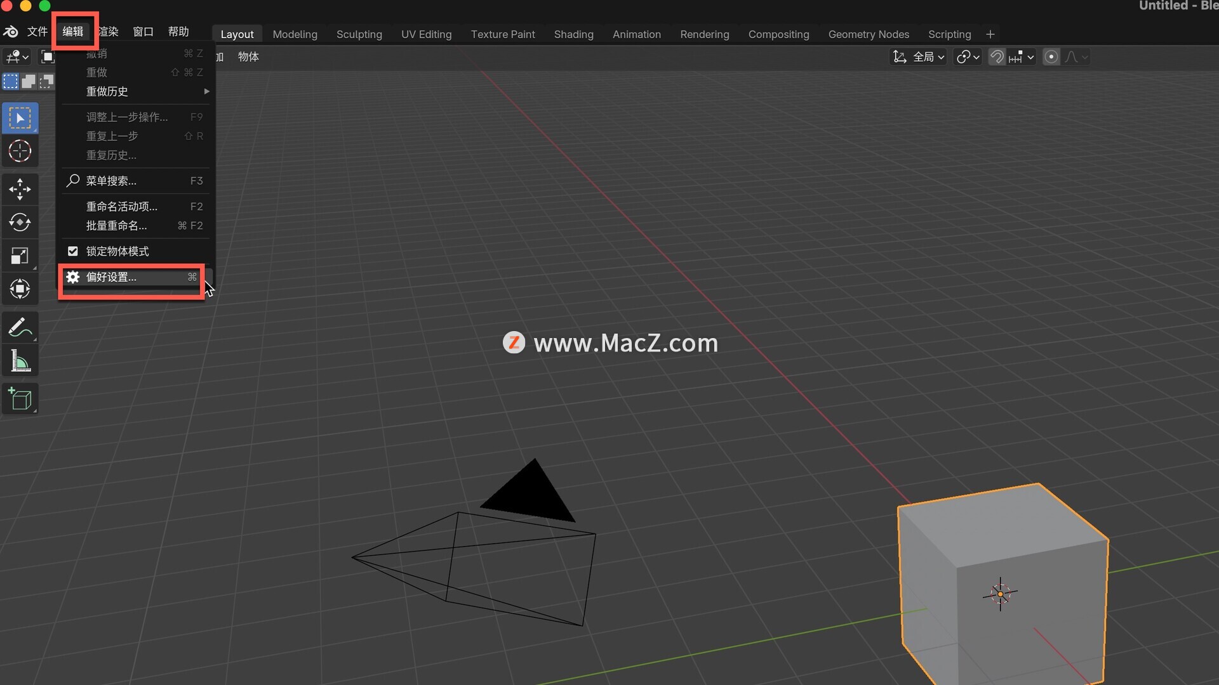Switch to the UV Editing workspace tab
This screenshot has width=1219, height=685.
(427, 34)
